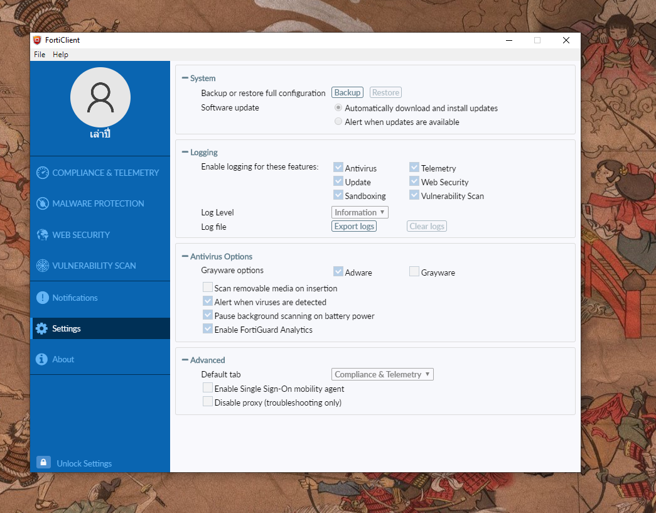The height and width of the screenshot is (513, 656).
Task: Open the Log Level Information dropdown
Action: pyautogui.click(x=360, y=212)
